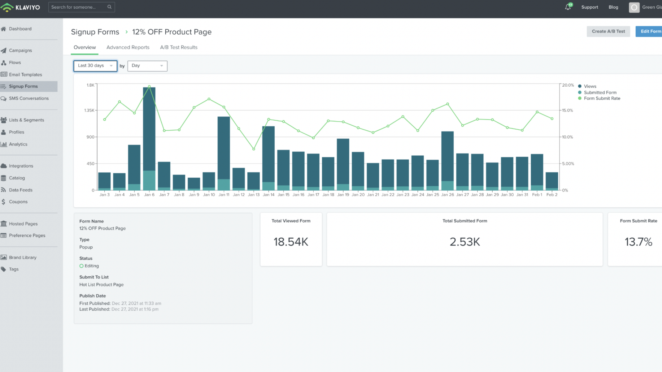Click the Flows icon in sidebar
Viewport: 662px width, 372px height.
(x=4, y=62)
